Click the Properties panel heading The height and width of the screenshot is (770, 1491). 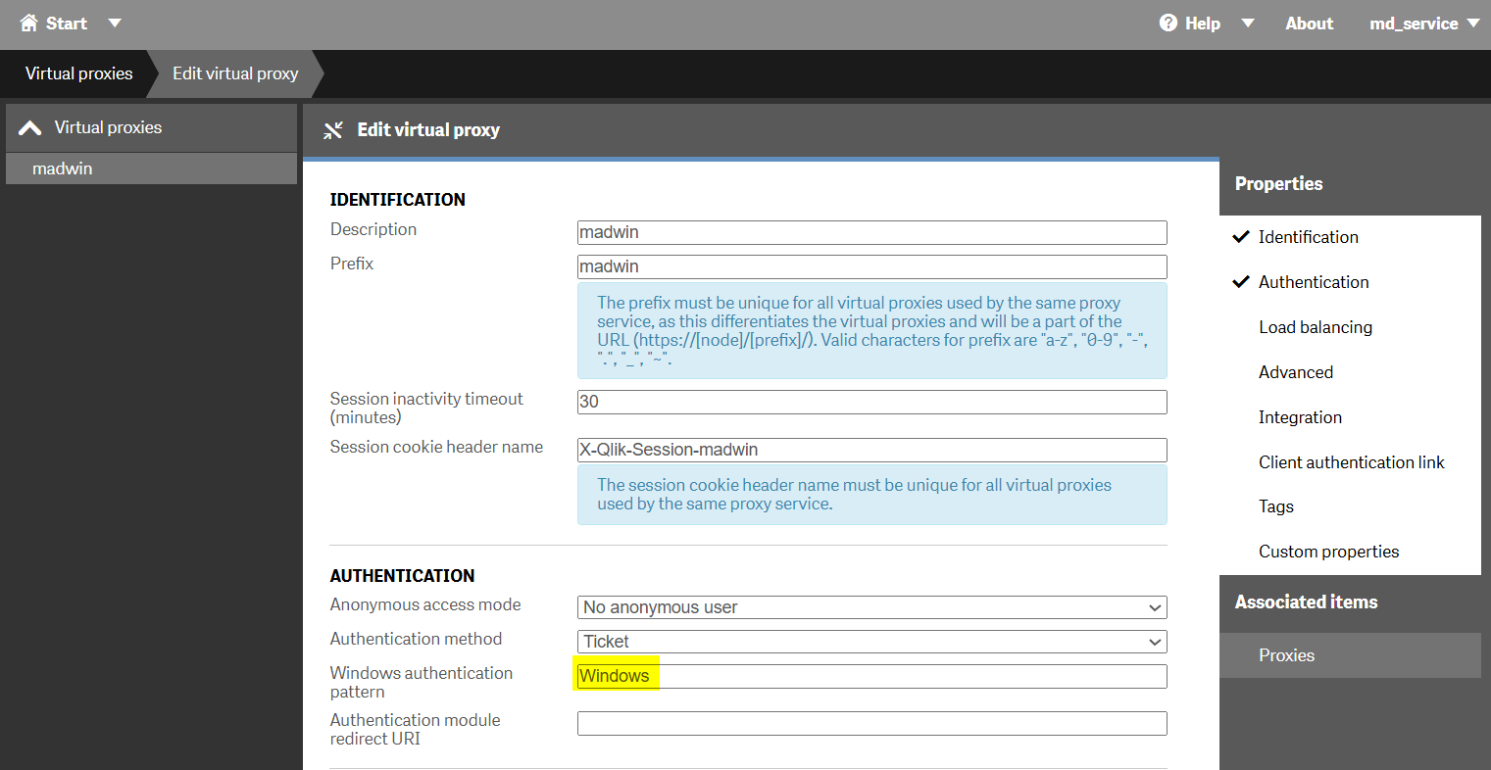tap(1278, 184)
